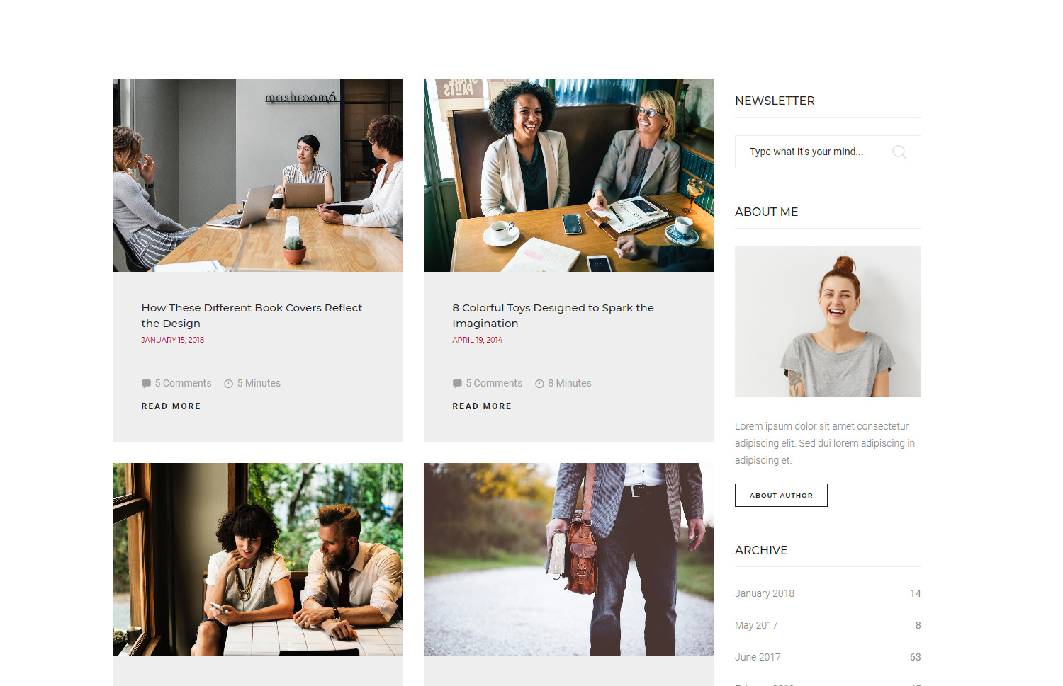Click the two women laughing thumbnail
Image resolution: width=1063 pixels, height=686 pixels.
tap(568, 175)
